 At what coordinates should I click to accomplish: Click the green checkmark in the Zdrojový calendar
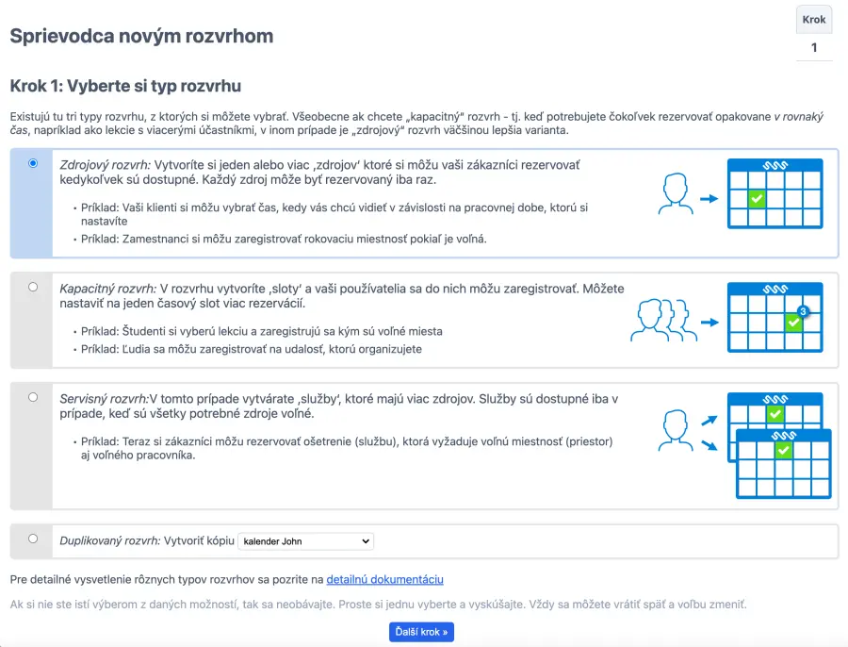point(756,199)
